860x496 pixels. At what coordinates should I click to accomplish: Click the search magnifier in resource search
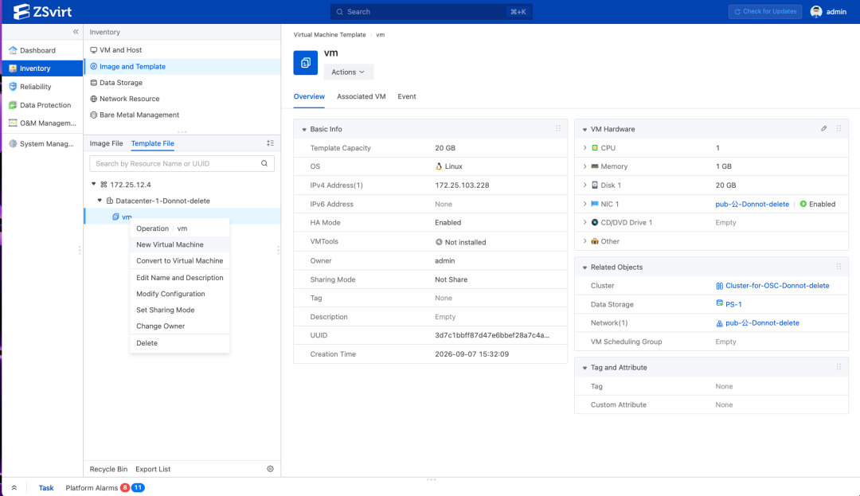click(x=264, y=163)
